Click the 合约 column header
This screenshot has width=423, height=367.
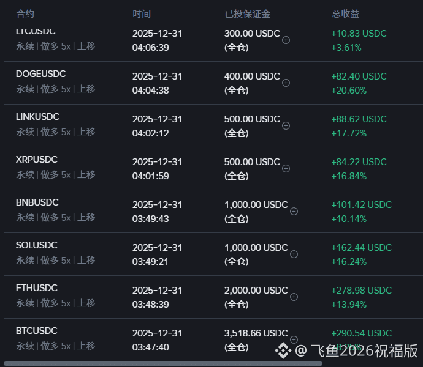click(x=25, y=13)
